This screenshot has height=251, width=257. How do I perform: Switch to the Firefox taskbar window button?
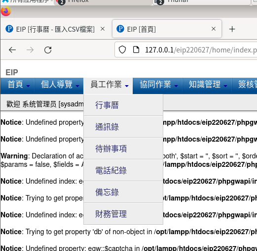pos(103,2)
